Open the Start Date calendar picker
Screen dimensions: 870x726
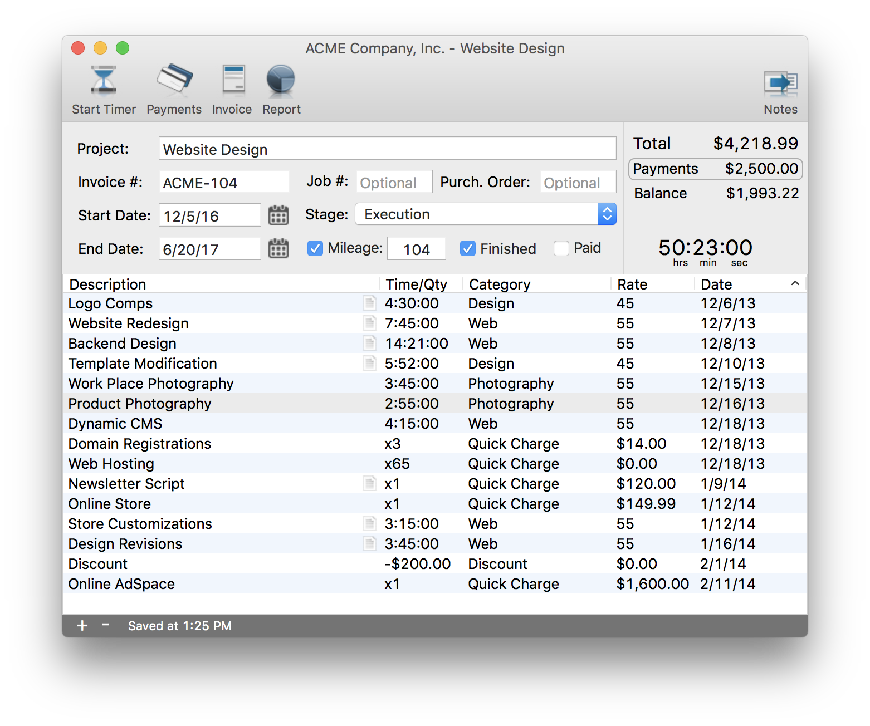278,215
